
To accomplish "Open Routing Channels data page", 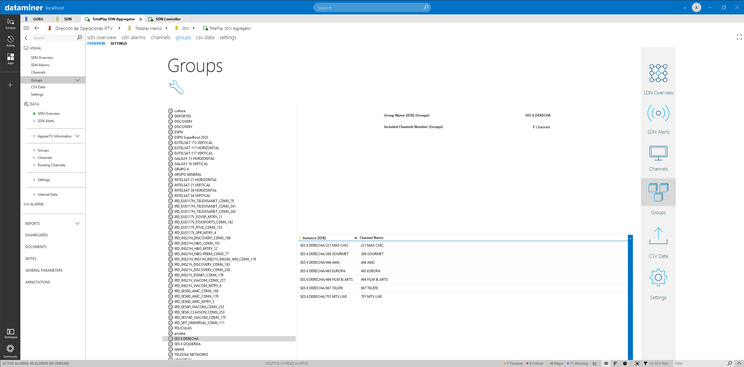I will (52, 165).
